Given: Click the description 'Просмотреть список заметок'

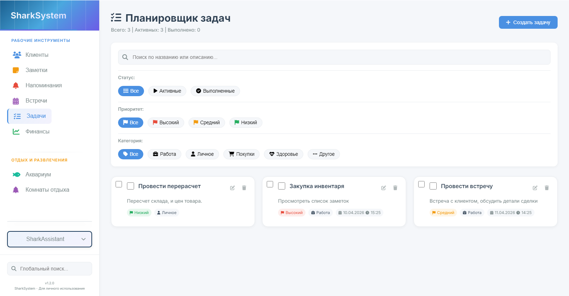Looking at the screenshot, I should (313, 201).
